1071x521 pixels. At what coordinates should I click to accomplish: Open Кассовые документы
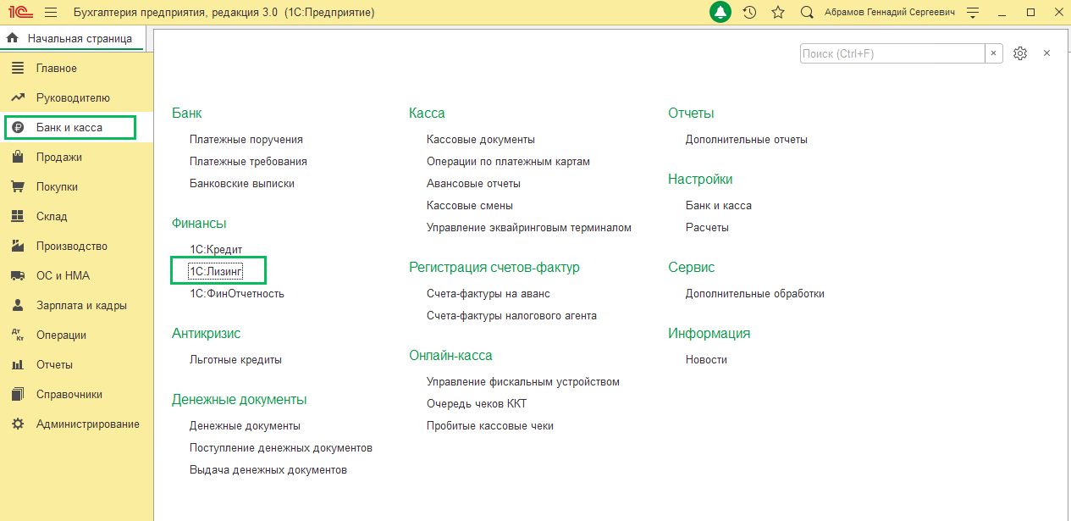tap(481, 140)
